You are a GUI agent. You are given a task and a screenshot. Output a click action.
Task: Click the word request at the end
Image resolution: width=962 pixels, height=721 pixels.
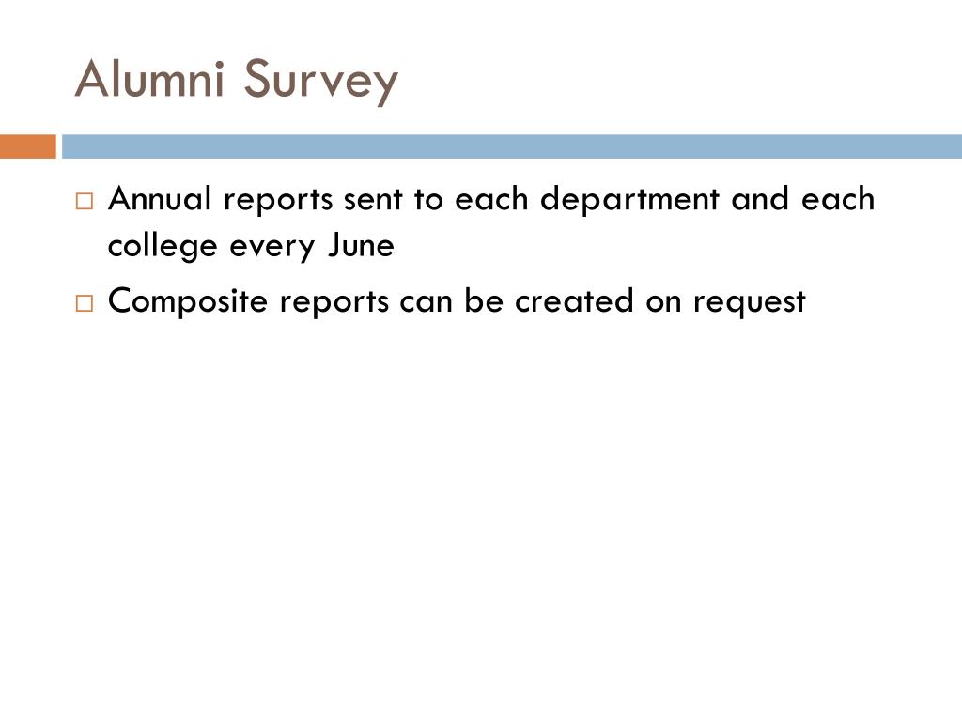pyautogui.click(x=750, y=303)
